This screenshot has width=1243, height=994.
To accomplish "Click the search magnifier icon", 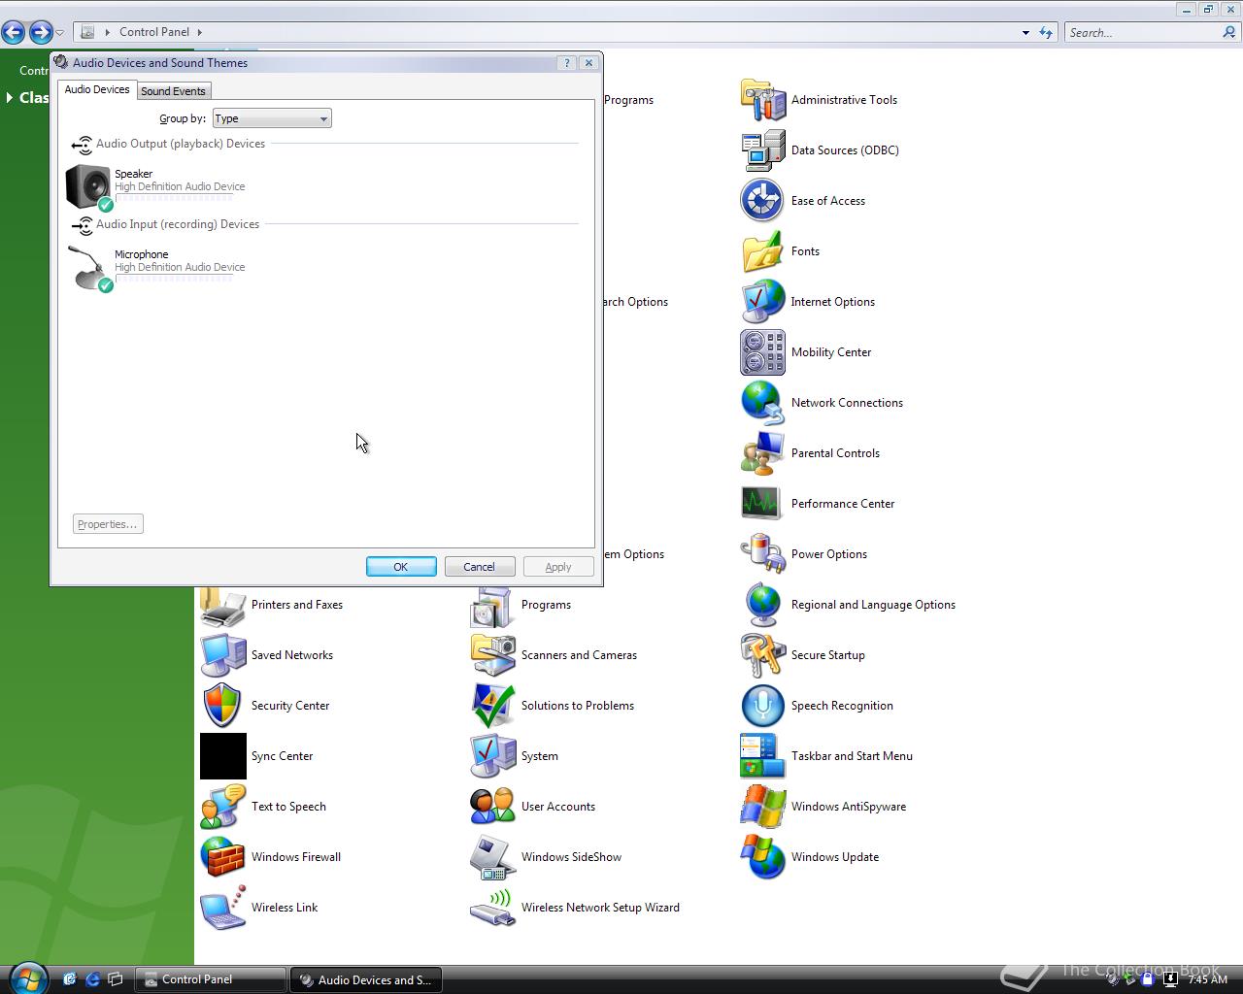I will coord(1230,32).
